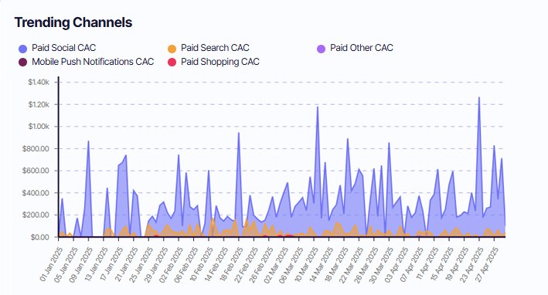Click the $1.00k y-axis label
The image size is (548, 295).
point(39,127)
